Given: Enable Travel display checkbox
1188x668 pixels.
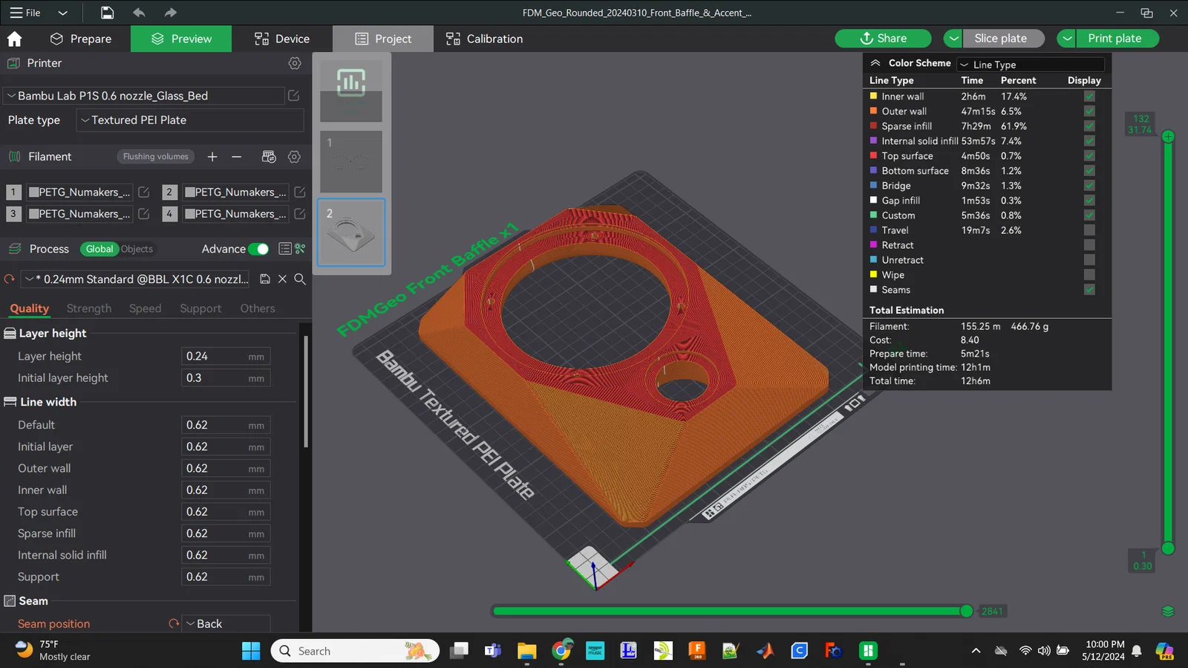Looking at the screenshot, I should click(x=1089, y=230).
